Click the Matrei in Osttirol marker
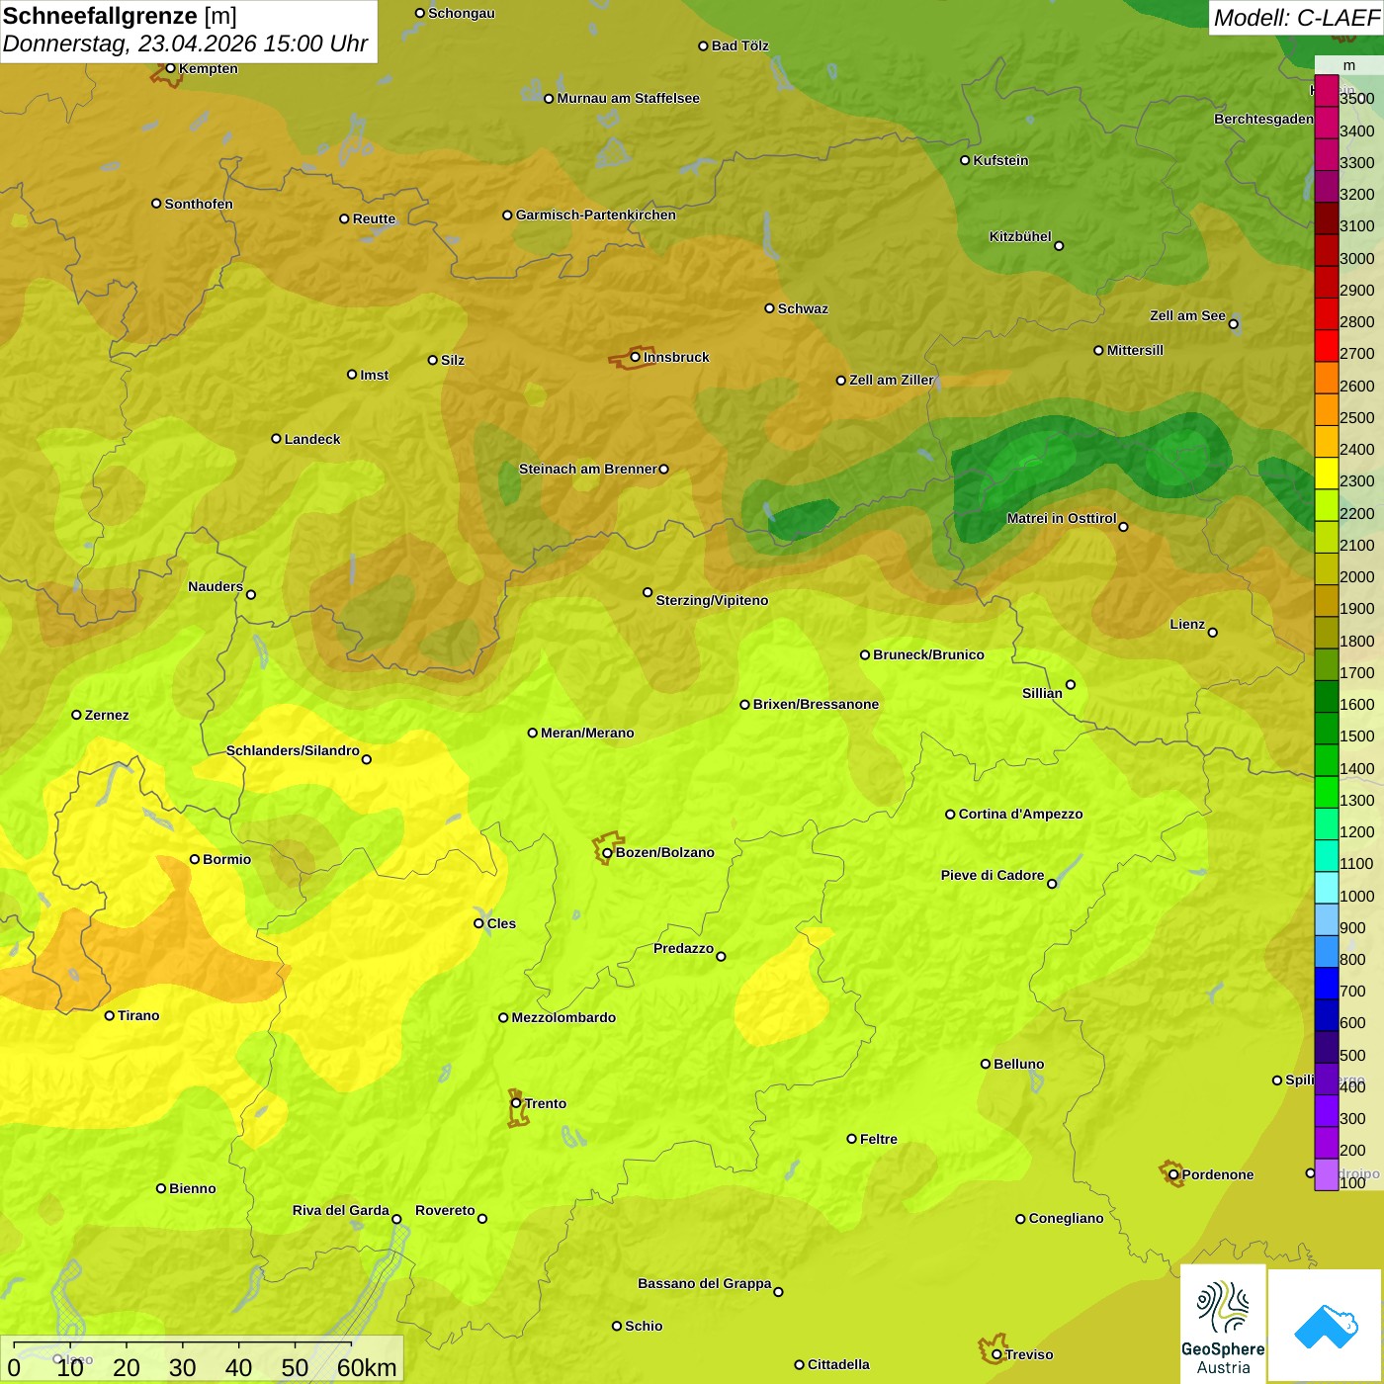1384x1384 pixels. 1123,527
